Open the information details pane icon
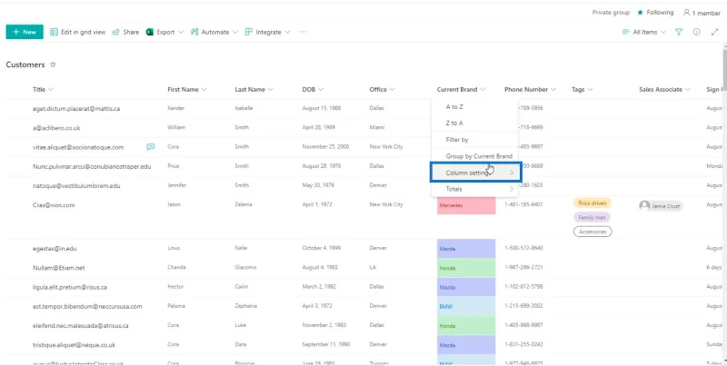 [x=696, y=32]
